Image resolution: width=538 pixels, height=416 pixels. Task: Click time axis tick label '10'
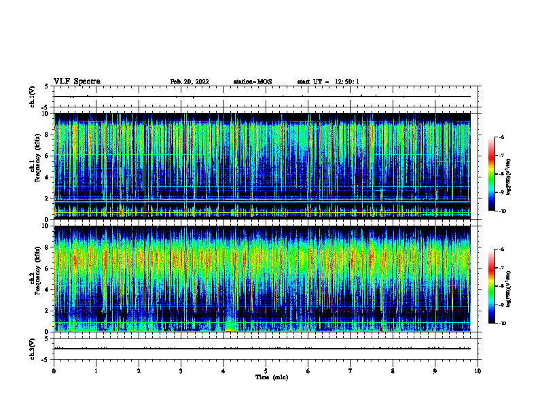point(478,371)
